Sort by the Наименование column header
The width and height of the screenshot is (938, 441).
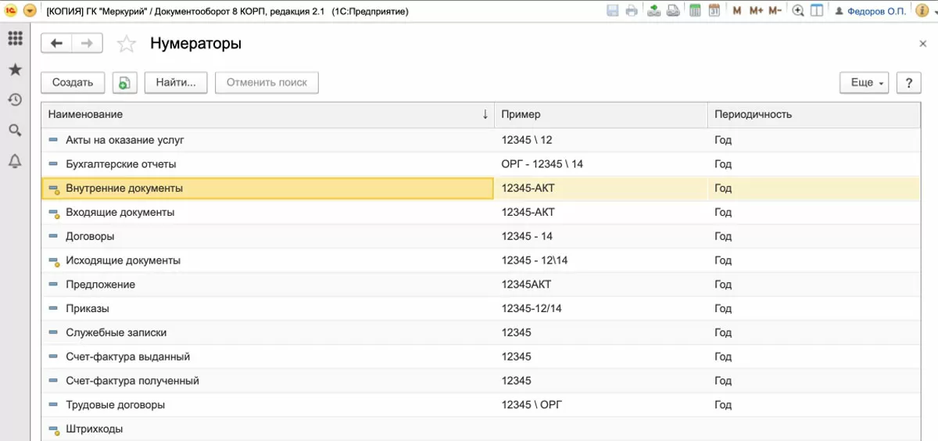pos(266,114)
